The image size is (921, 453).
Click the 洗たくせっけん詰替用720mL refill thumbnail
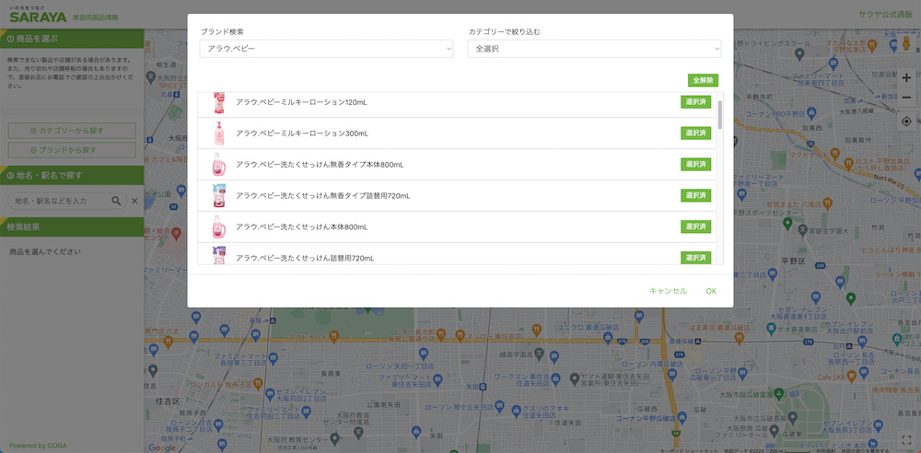tap(218, 256)
